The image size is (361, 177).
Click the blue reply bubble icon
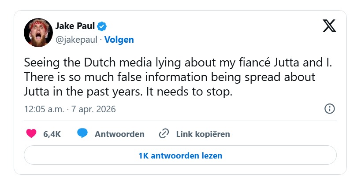click(x=82, y=134)
